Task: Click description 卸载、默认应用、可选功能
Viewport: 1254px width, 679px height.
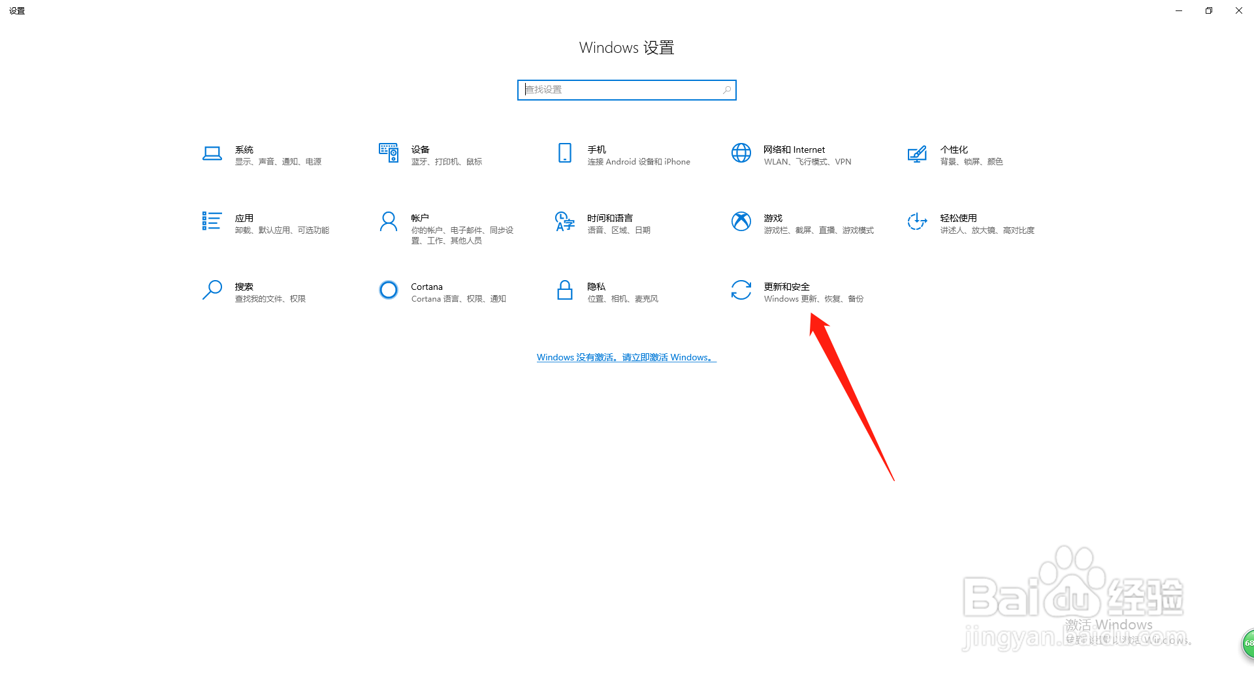Action: [282, 230]
